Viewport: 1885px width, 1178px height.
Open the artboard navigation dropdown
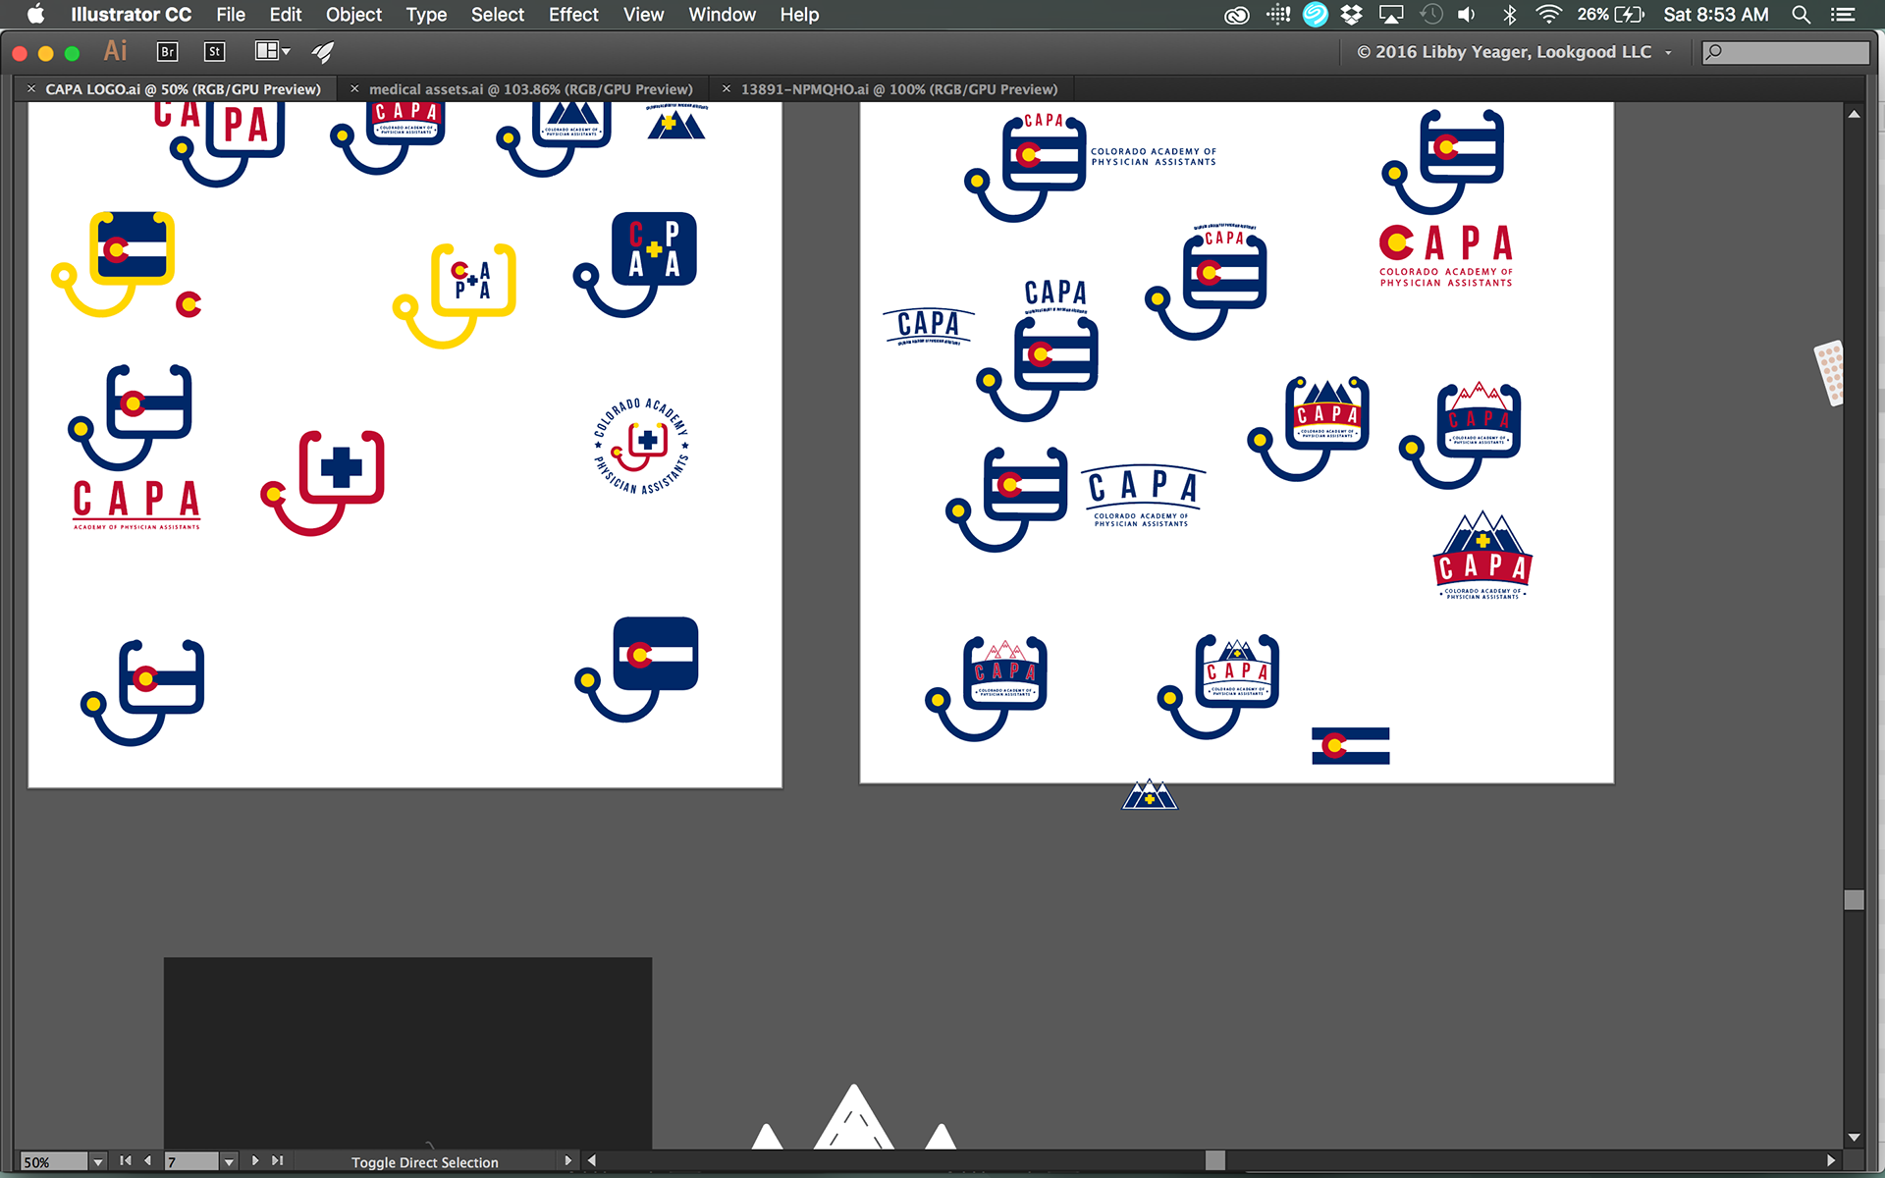click(229, 1161)
